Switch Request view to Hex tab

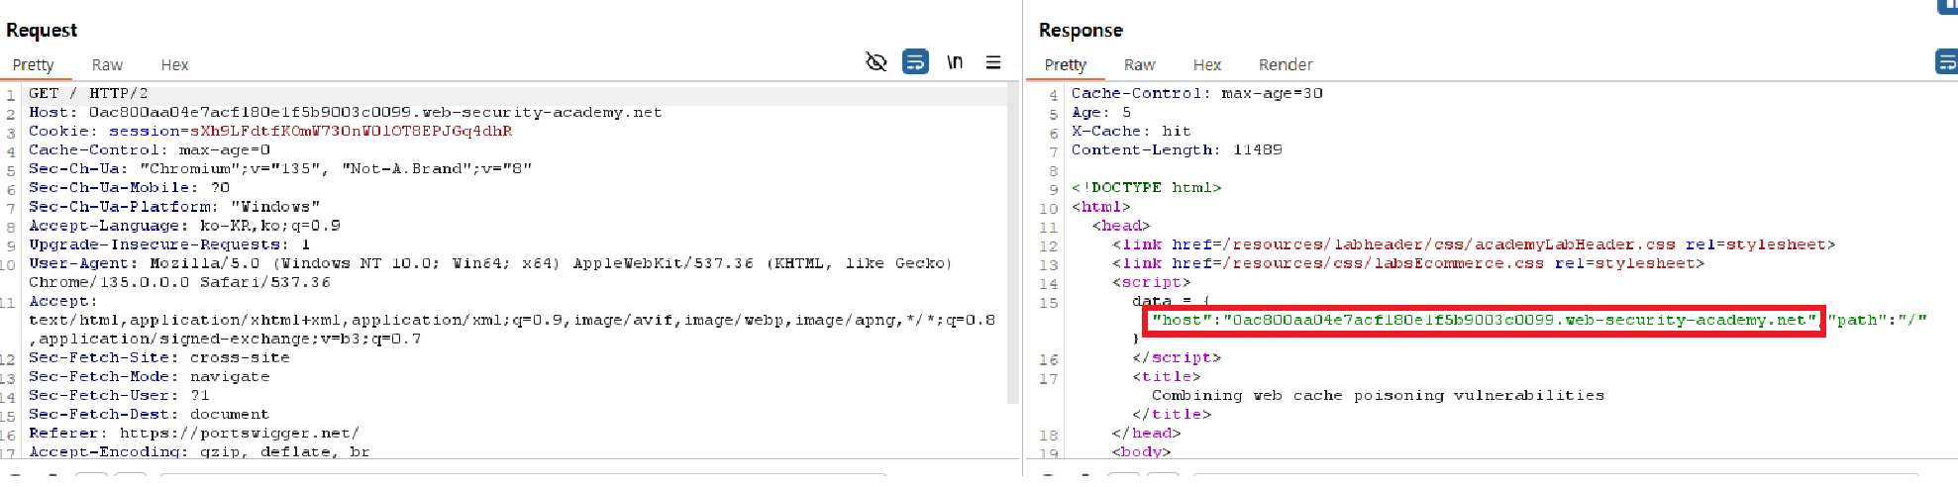[174, 64]
